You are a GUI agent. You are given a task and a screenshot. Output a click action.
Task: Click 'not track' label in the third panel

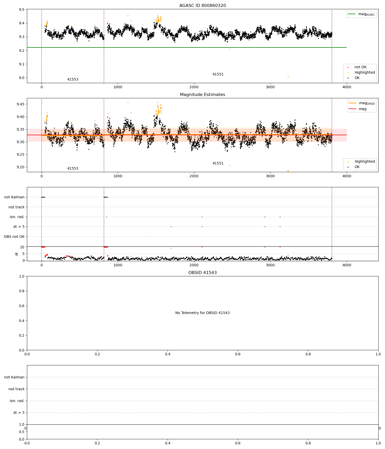(x=16, y=207)
